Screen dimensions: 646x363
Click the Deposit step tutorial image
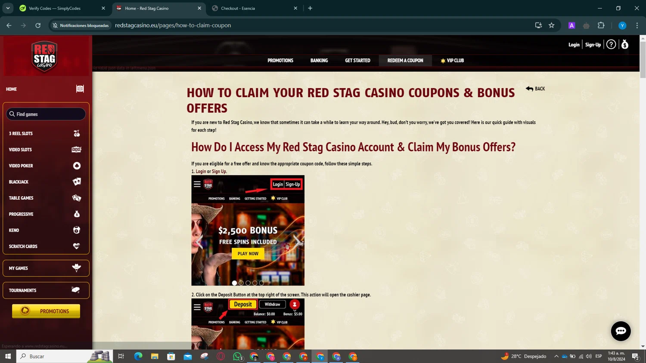(x=248, y=324)
